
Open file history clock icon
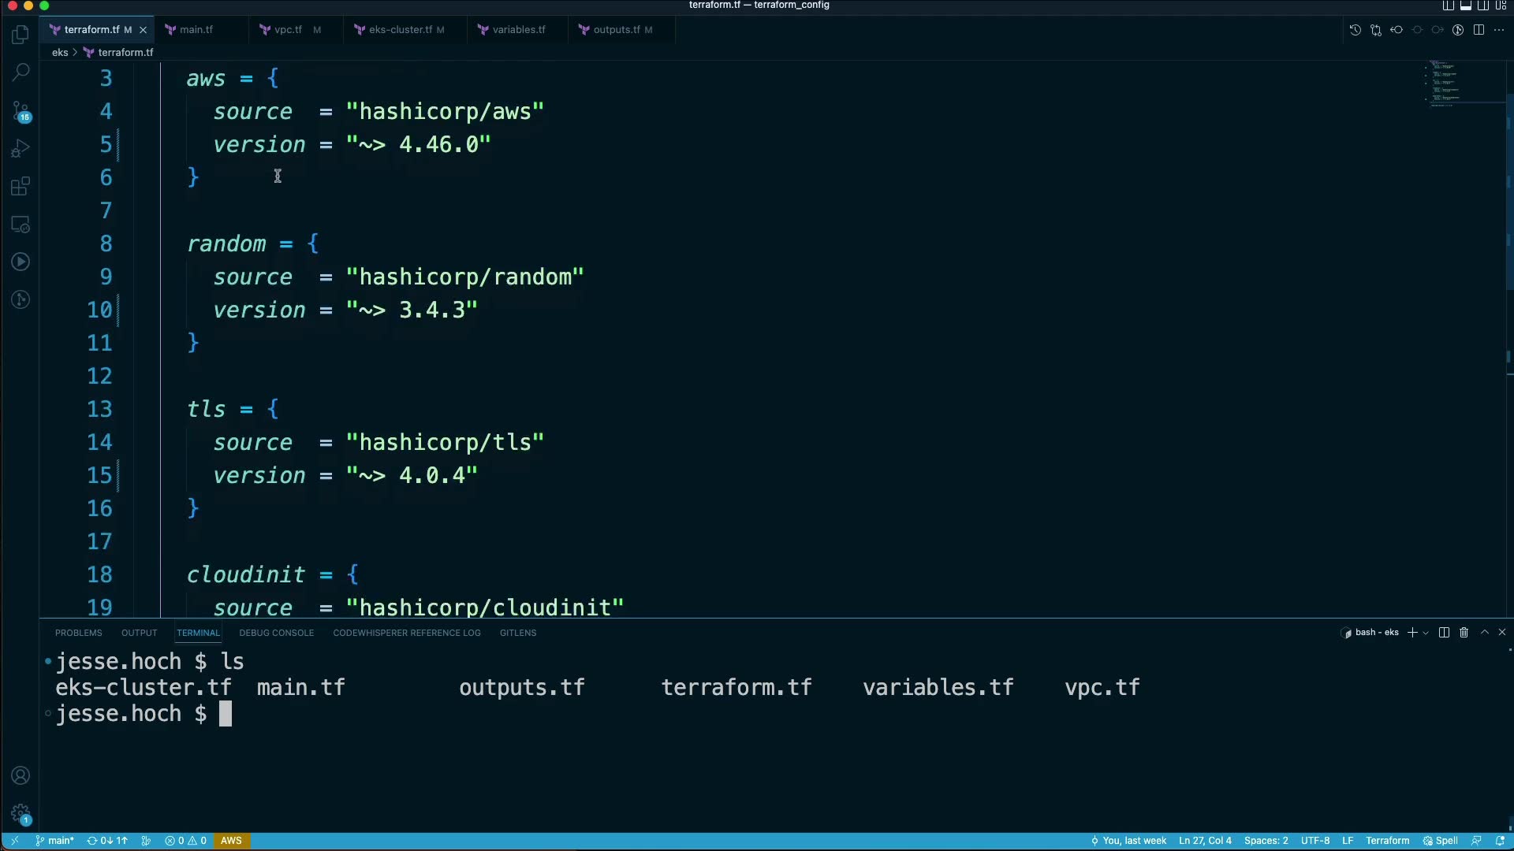point(1355,30)
